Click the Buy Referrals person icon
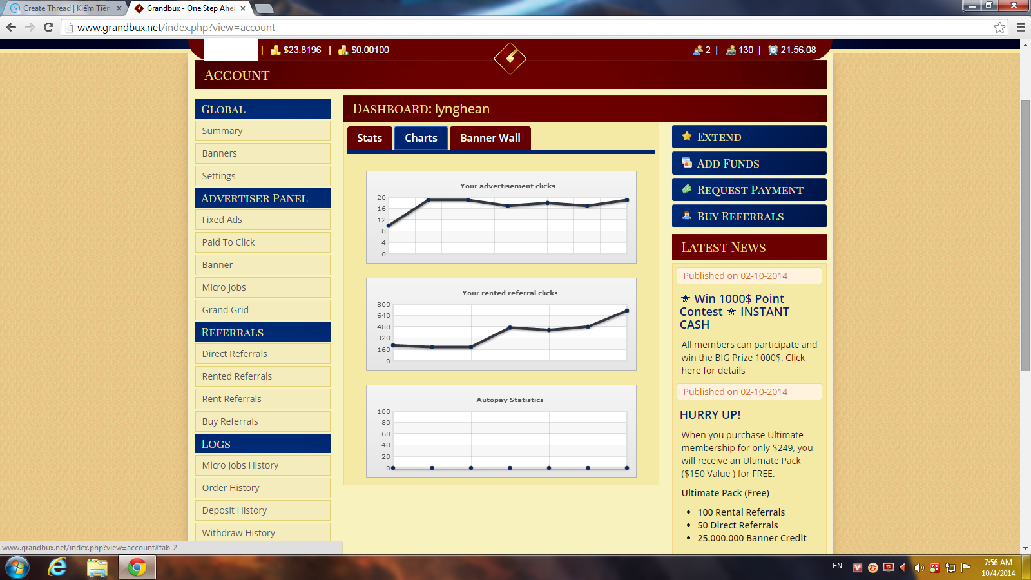Screen dimensions: 1031x580 (687, 216)
